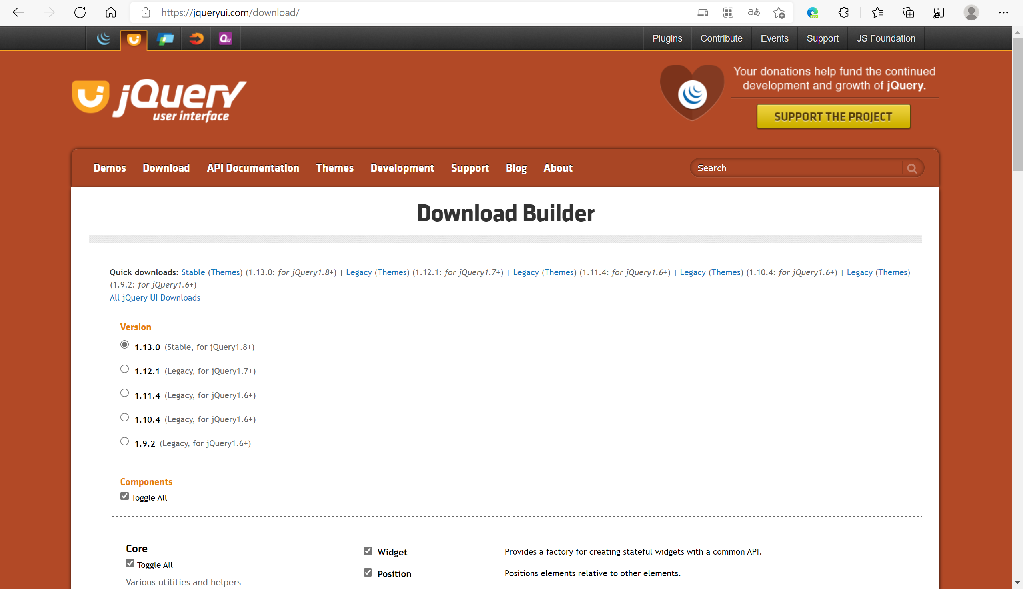This screenshot has height=589, width=1023.
Task: Click the Stable quick download link
Action: point(193,272)
